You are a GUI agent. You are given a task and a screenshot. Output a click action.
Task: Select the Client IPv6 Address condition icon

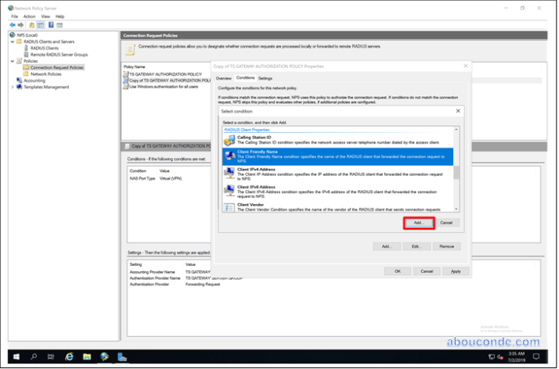tap(229, 190)
